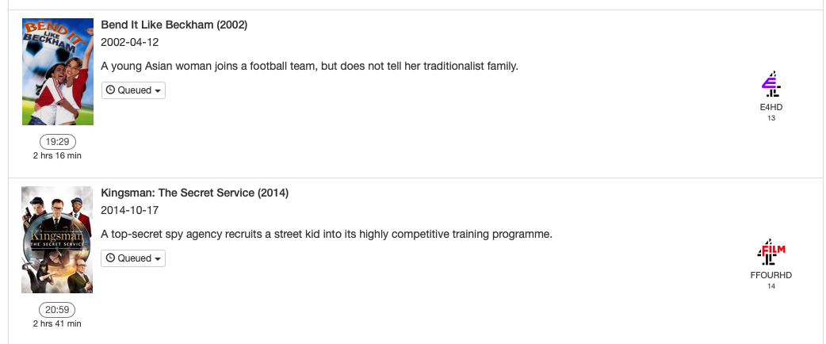This screenshot has height=344, width=826.
Task: Open the Kingsman movie poster
Action: (x=57, y=239)
